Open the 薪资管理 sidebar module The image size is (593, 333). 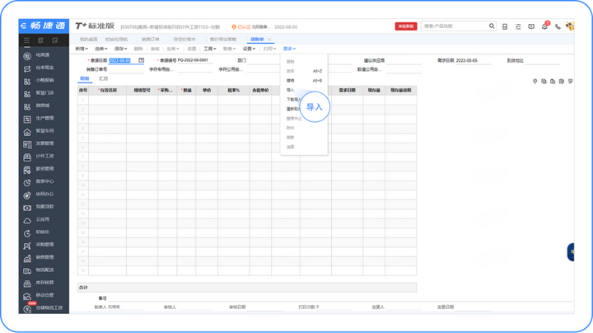38,169
